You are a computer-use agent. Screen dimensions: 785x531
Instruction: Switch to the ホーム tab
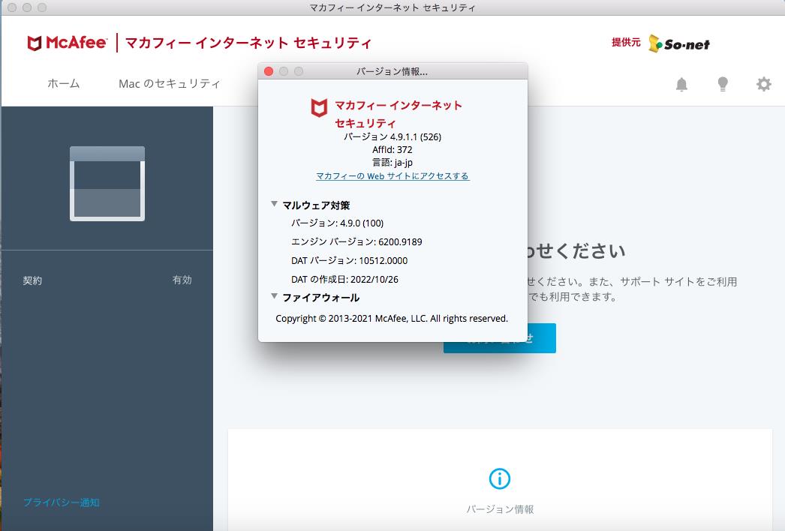pos(64,83)
